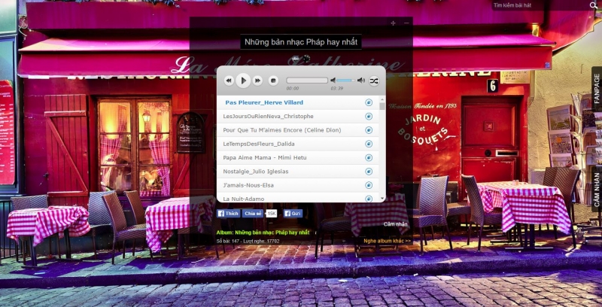Click the Facebook Gửi send button
The width and height of the screenshot is (602, 307).
293,214
